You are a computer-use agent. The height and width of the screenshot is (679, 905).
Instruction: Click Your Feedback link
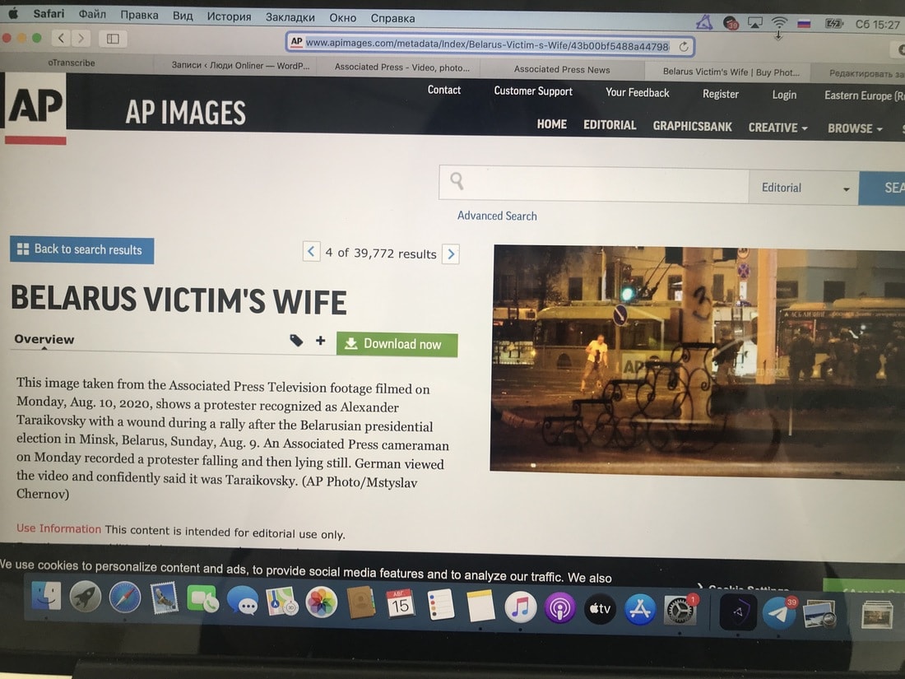coord(637,92)
